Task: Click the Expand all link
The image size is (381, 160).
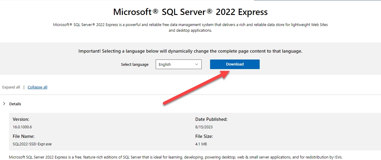Action: [x=11, y=87]
